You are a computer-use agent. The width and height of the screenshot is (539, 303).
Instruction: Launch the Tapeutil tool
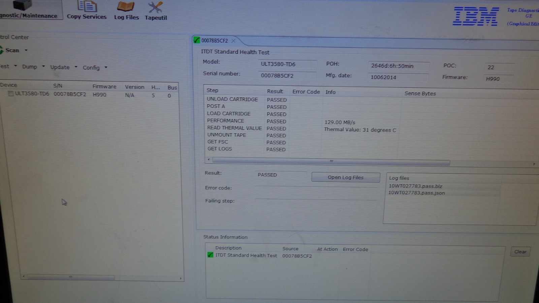click(156, 11)
